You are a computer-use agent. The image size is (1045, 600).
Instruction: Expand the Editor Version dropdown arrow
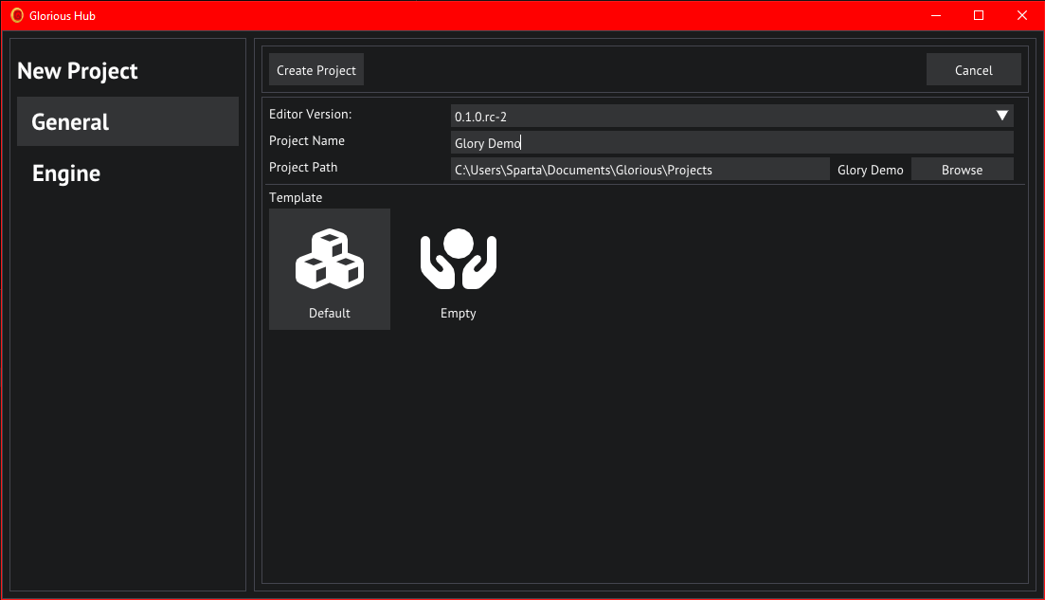(x=1002, y=116)
